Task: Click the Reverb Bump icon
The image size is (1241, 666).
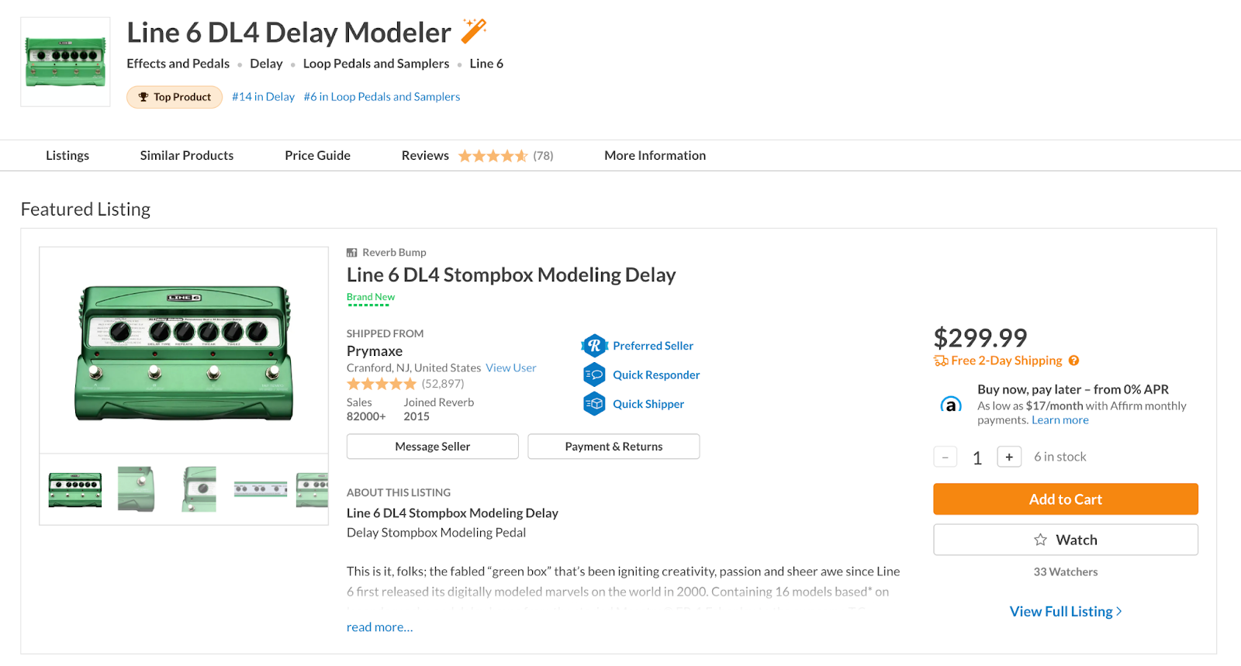Action: [x=352, y=253]
